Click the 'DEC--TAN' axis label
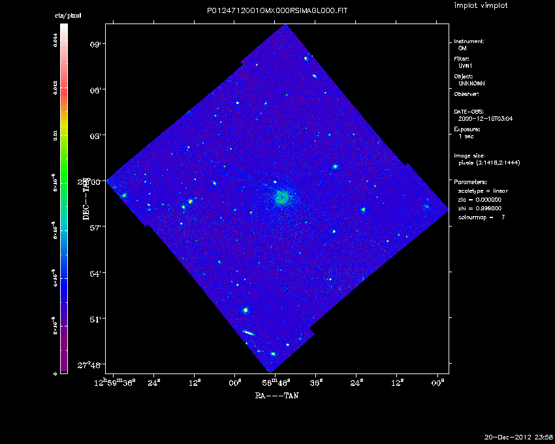Image resolution: width=555 pixels, height=444 pixels. tap(86, 198)
